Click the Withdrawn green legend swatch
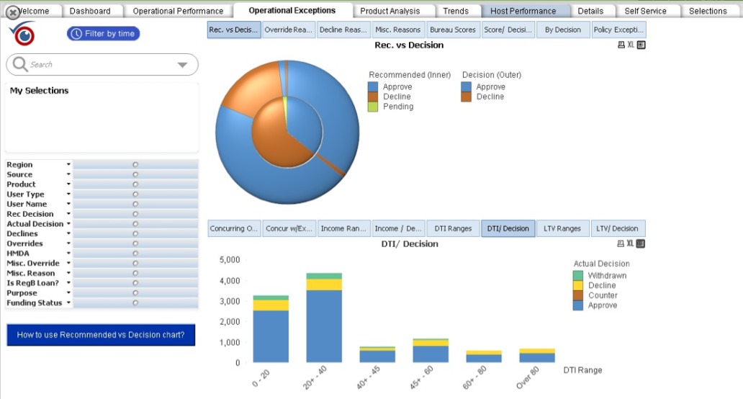743x399 pixels. pos(578,275)
